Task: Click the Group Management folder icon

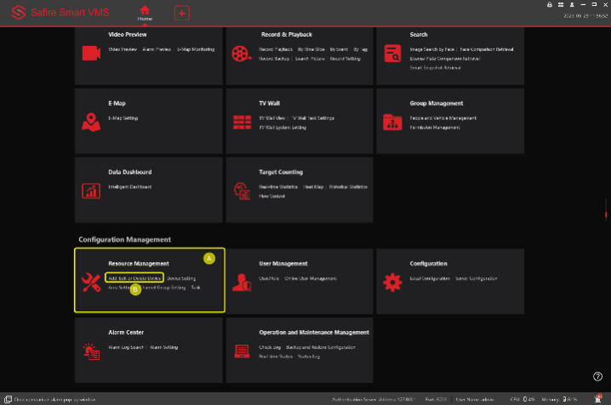Action: (392, 122)
